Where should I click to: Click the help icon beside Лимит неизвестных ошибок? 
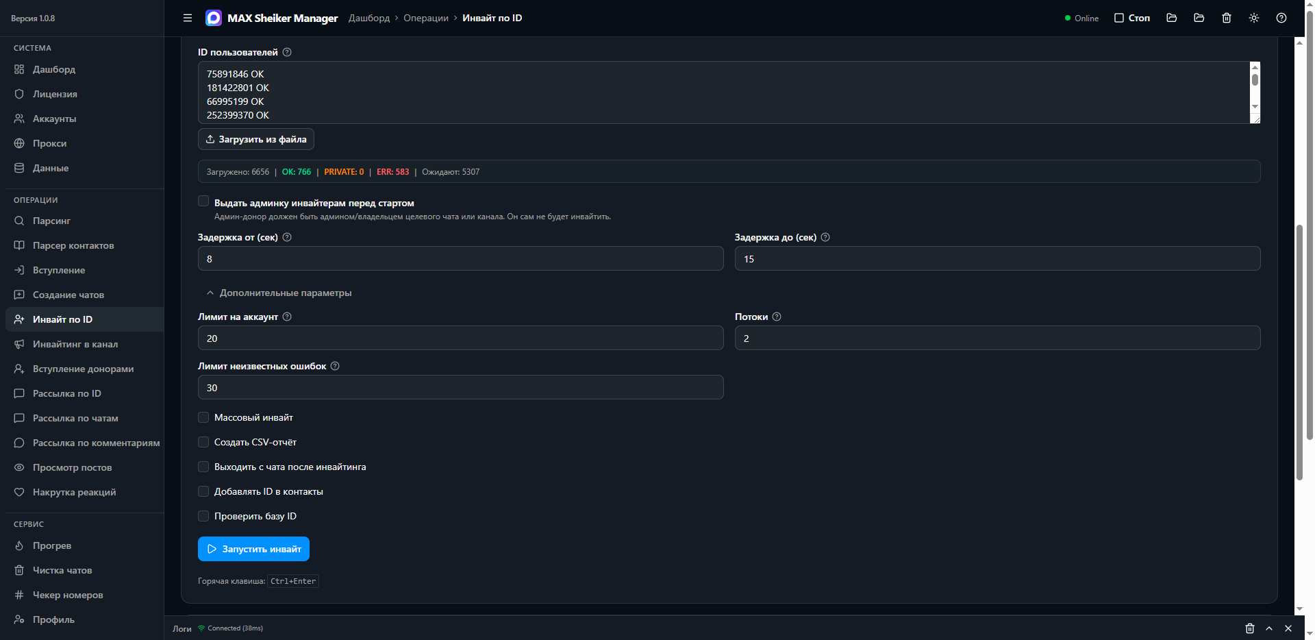(x=335, y=366)
